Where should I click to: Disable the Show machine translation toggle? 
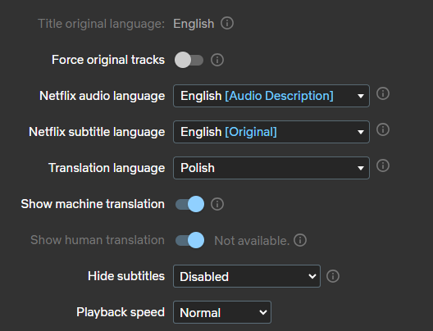pyautogui.click(x=189, y=204)
